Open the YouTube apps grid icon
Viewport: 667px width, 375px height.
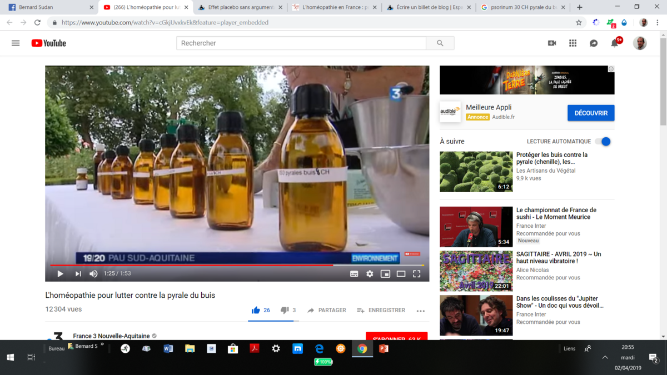coord(573,43)
